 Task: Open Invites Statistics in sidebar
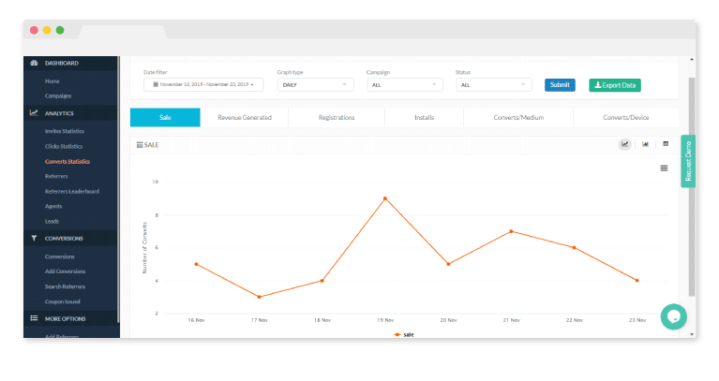[65, 131]
